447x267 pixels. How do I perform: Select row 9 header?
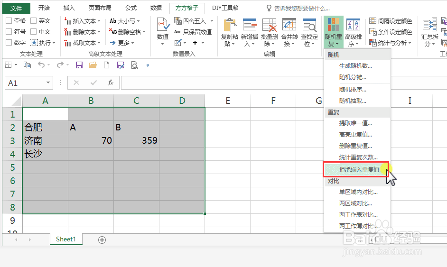coord(12,221)
